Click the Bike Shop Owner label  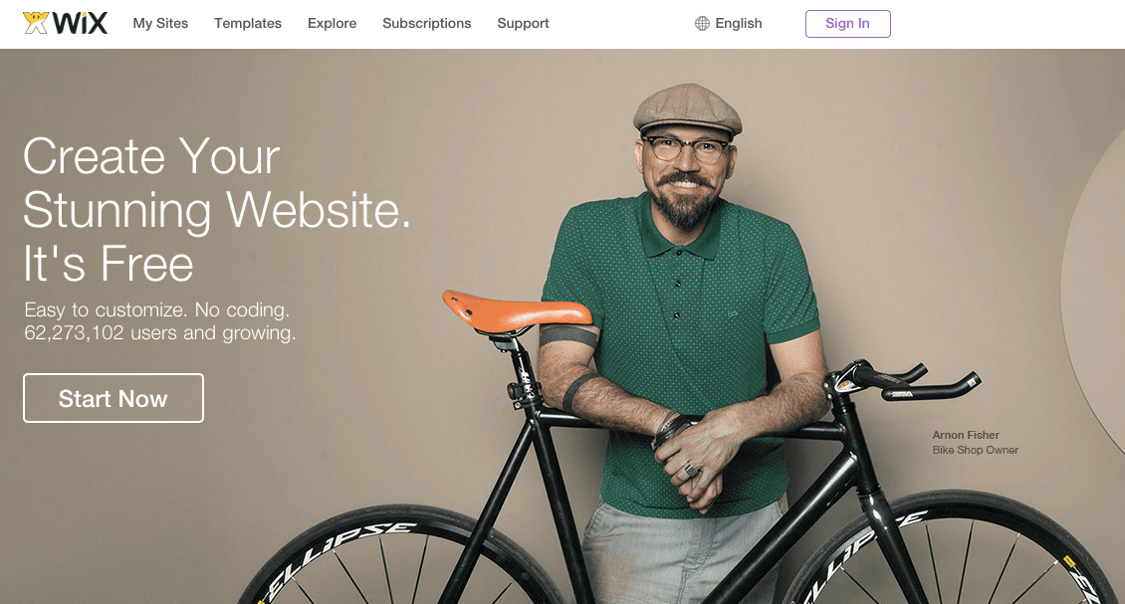(x=975, y=450)
